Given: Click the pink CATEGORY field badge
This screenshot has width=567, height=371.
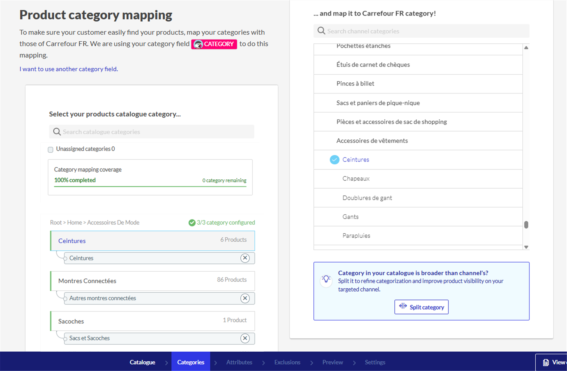Looking at the screenshot, I should pyautogui.click(x=214, y=44).
